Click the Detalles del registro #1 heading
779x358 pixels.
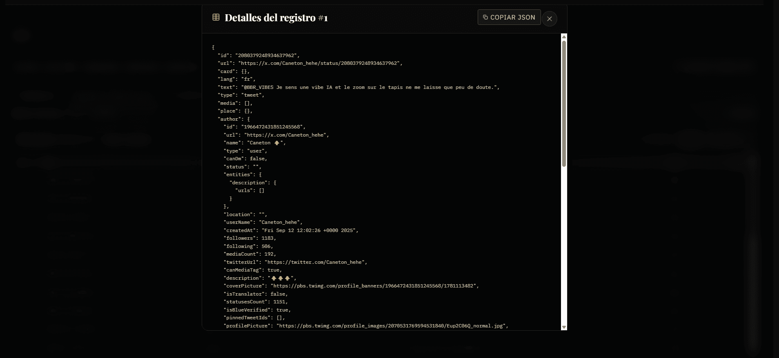click(x=276, y=18)
